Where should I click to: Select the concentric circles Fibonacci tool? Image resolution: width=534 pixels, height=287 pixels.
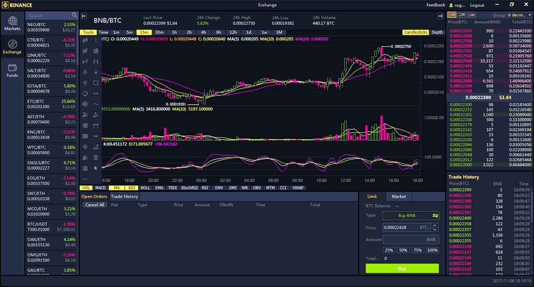pos(85,104)
